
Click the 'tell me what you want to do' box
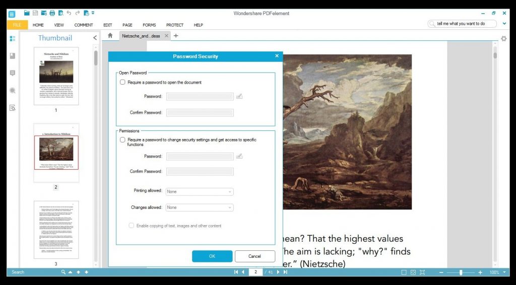(462, 24)
